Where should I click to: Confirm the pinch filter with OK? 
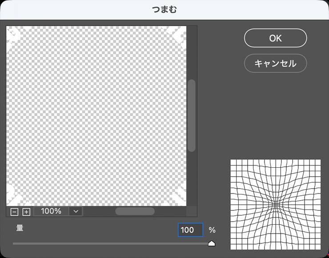(x=275, y=38)
